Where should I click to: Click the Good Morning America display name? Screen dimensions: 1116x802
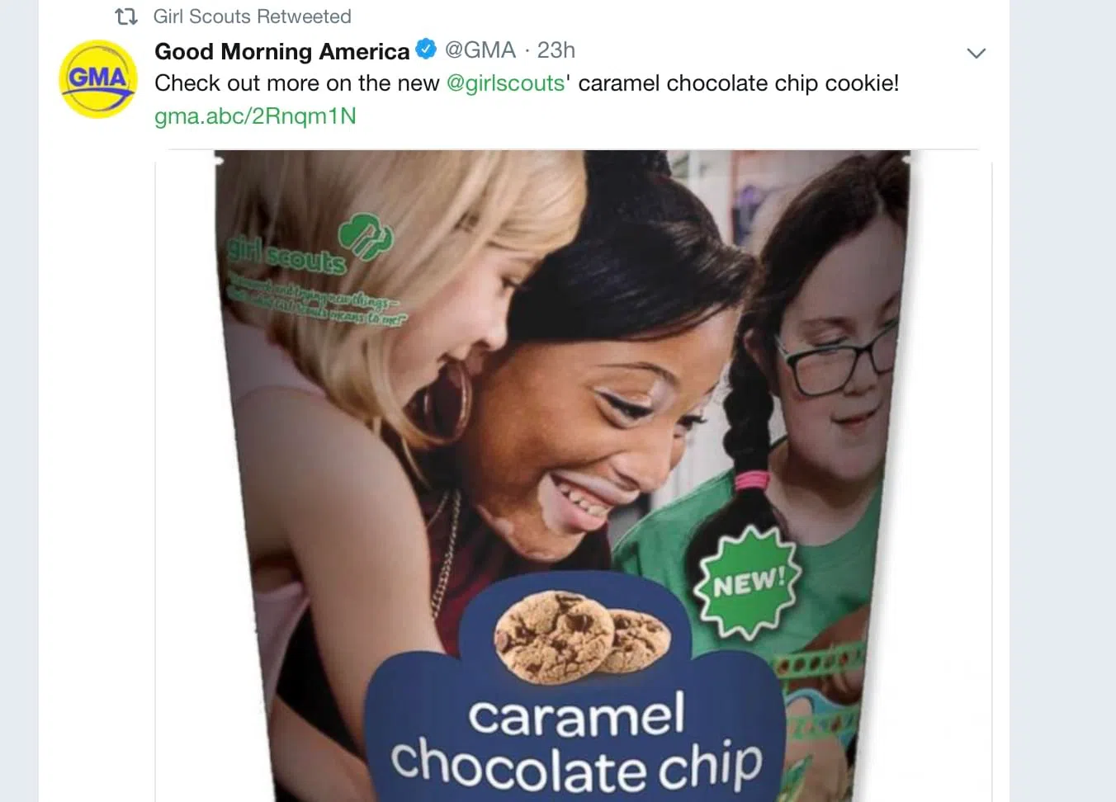(x=281, y=51)
